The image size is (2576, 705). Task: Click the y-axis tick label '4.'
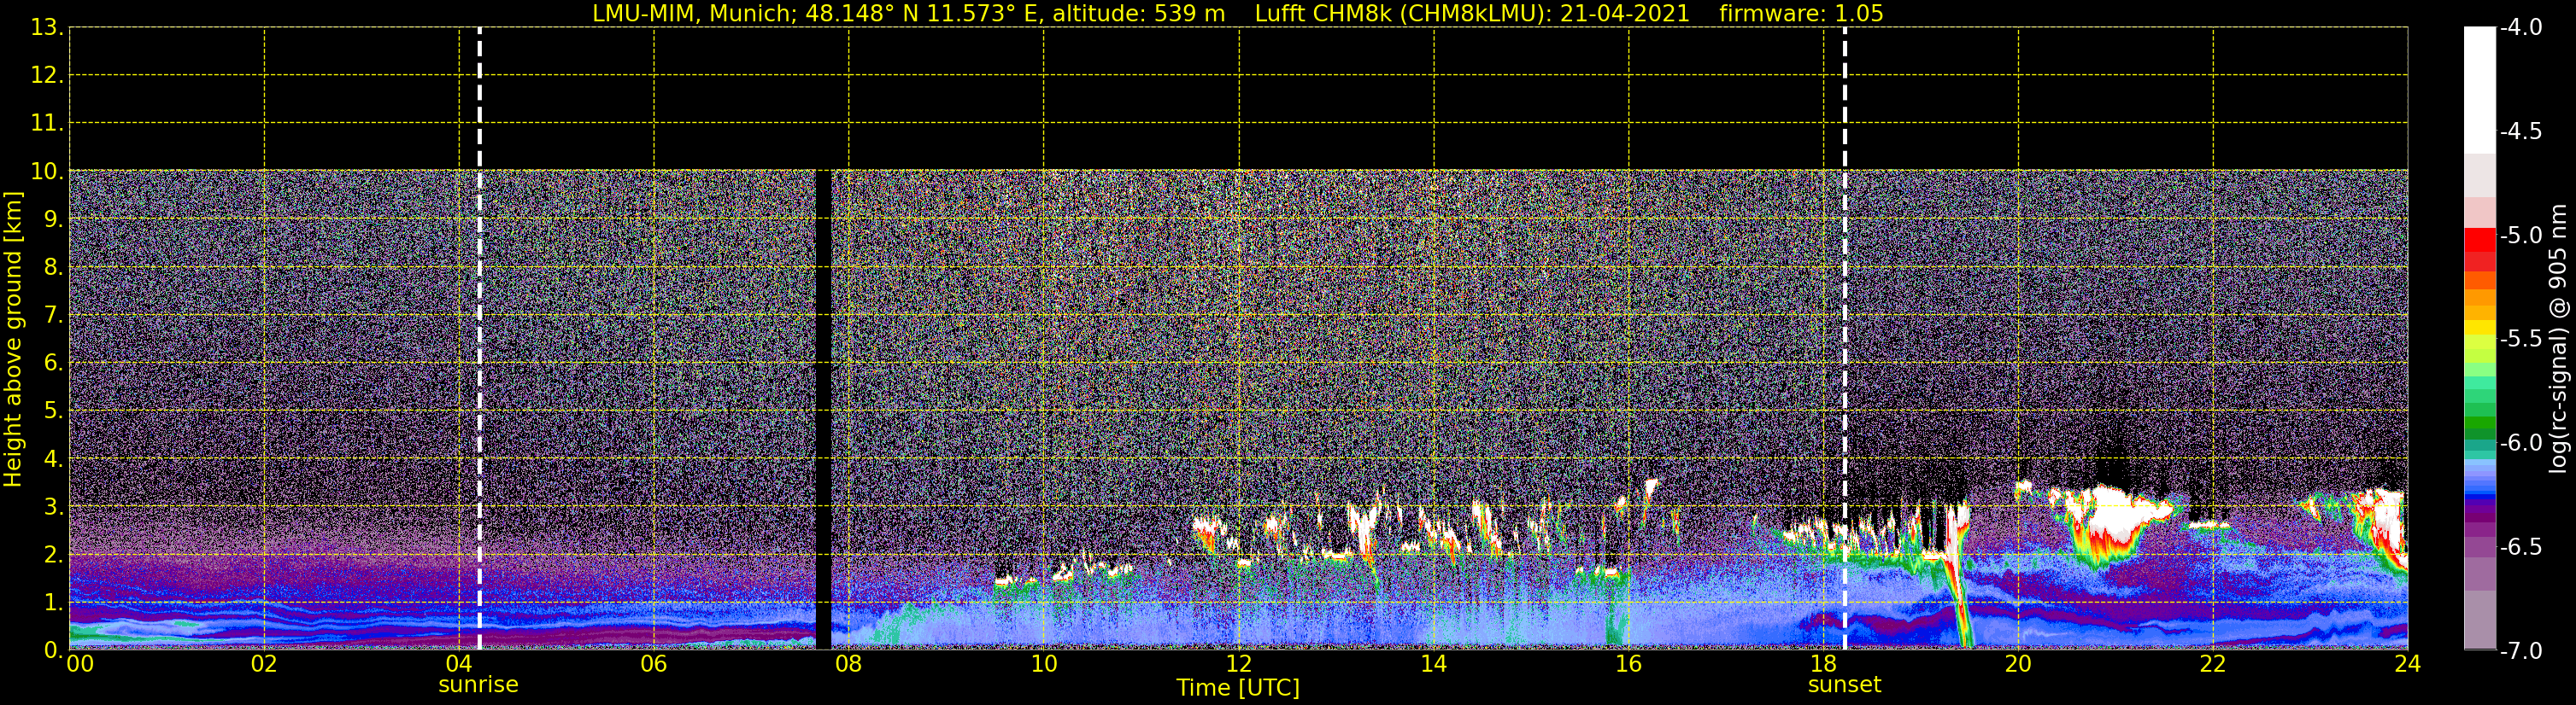(x=53, y=459)
